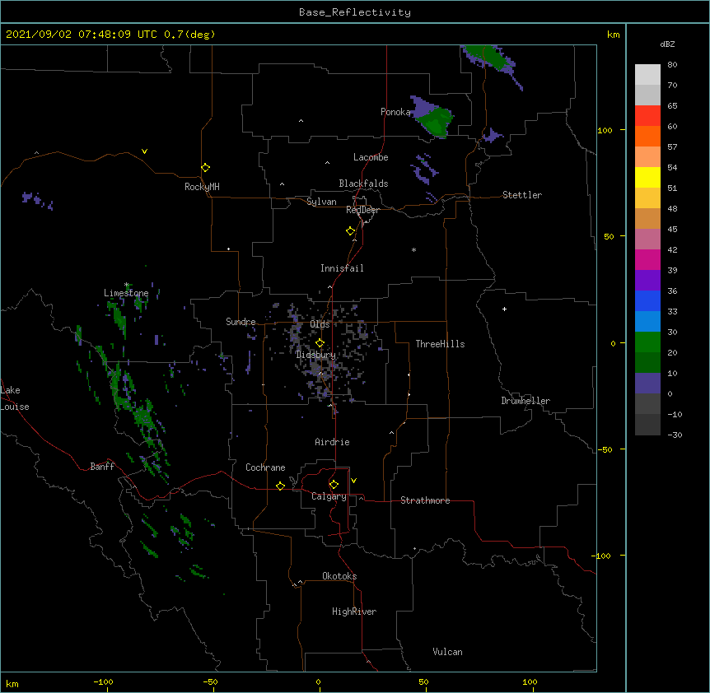Click the Blackfalds city label

(363, 184)
